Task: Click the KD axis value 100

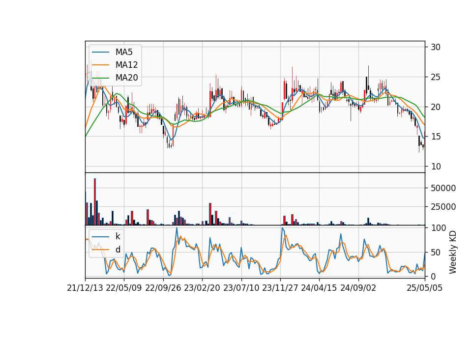Action: tap(438, 228)
